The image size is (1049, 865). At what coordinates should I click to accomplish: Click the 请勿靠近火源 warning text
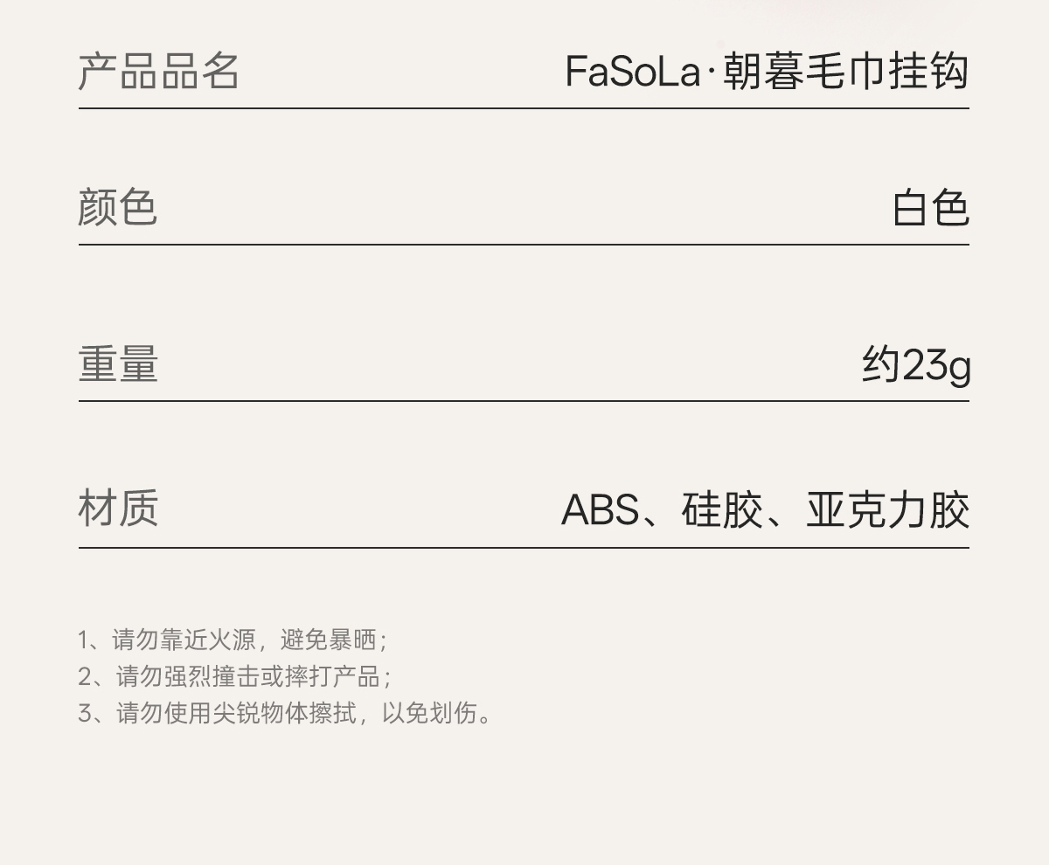click(184, 640)
